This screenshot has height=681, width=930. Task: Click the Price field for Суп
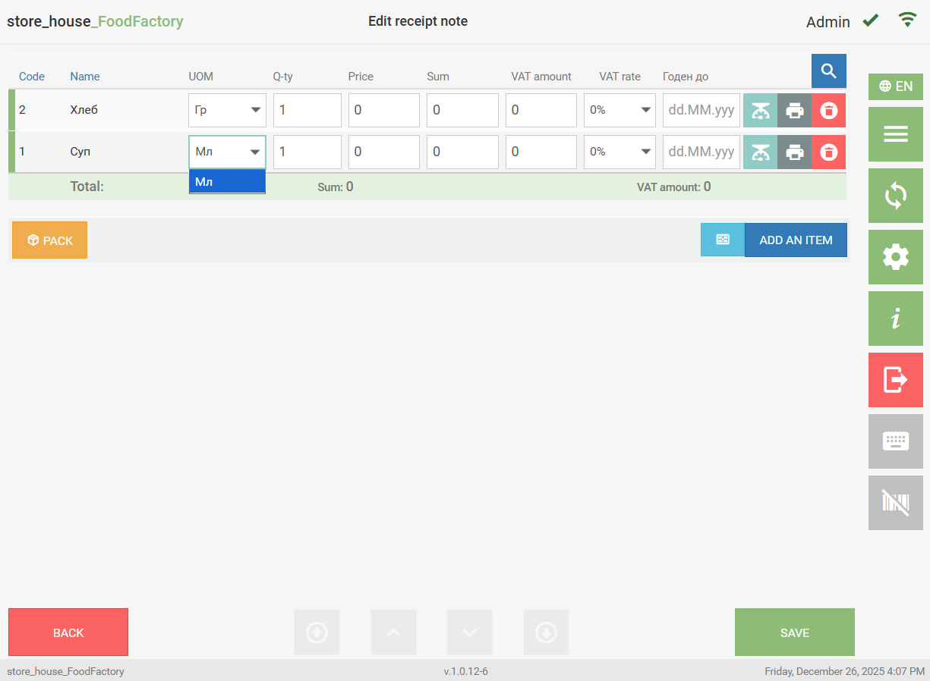(383, 152)
